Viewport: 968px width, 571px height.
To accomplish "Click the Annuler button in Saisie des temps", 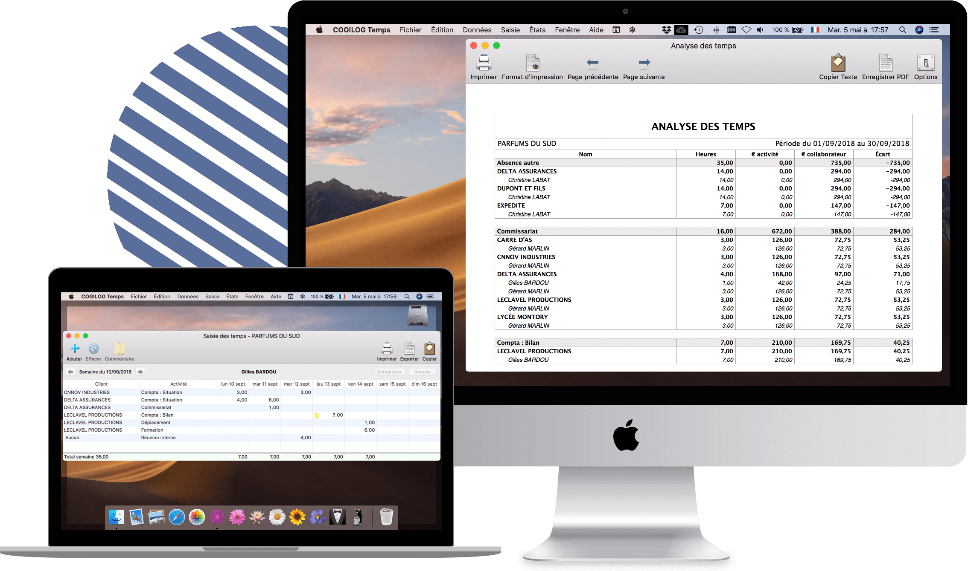I will [423, 372].
